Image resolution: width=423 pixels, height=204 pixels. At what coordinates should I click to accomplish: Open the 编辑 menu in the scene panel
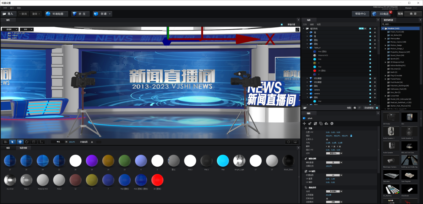click(x=311, y=24)
